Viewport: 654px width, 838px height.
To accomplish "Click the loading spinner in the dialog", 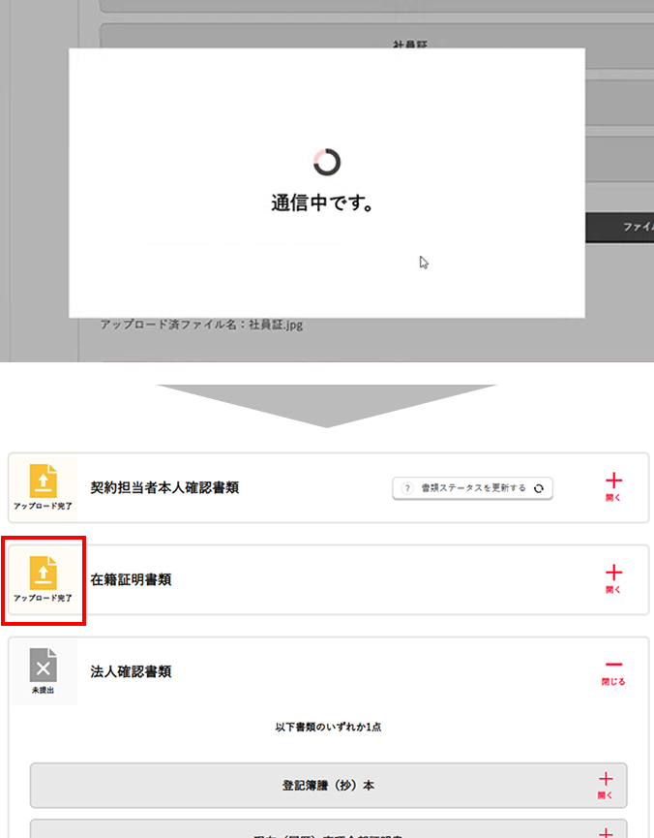I will pos(327,162).
